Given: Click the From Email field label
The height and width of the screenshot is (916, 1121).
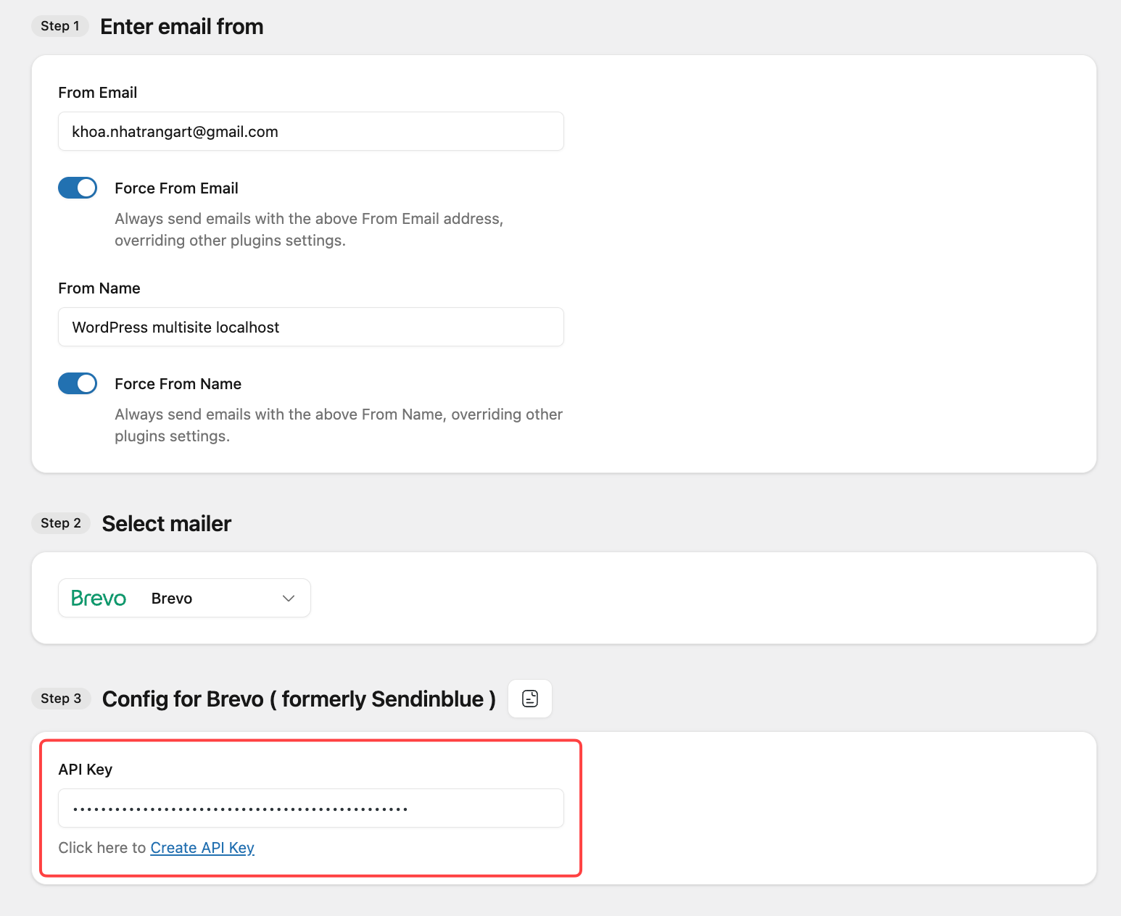Looking at the screenshot, I should [97, 93].
